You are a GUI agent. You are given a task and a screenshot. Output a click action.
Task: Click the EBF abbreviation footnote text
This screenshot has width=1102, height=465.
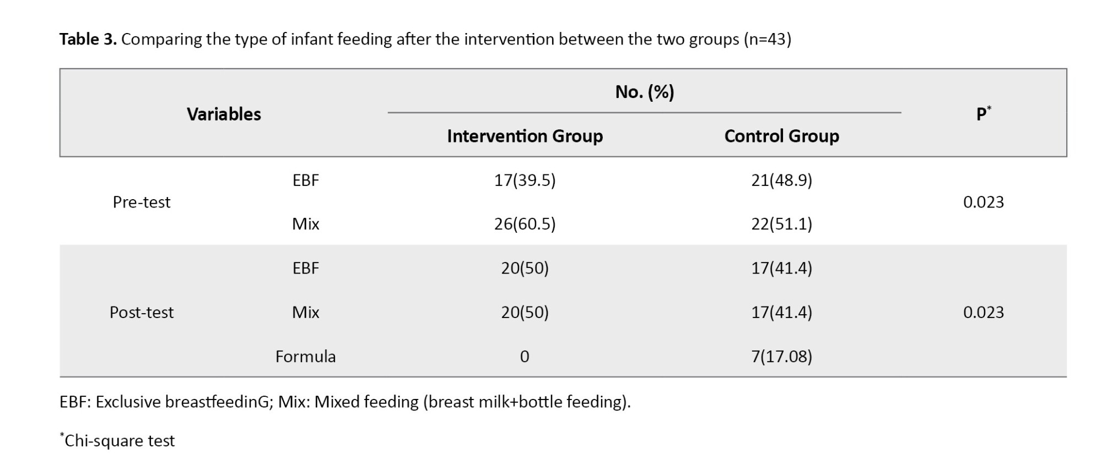click(x=345, y=402)
